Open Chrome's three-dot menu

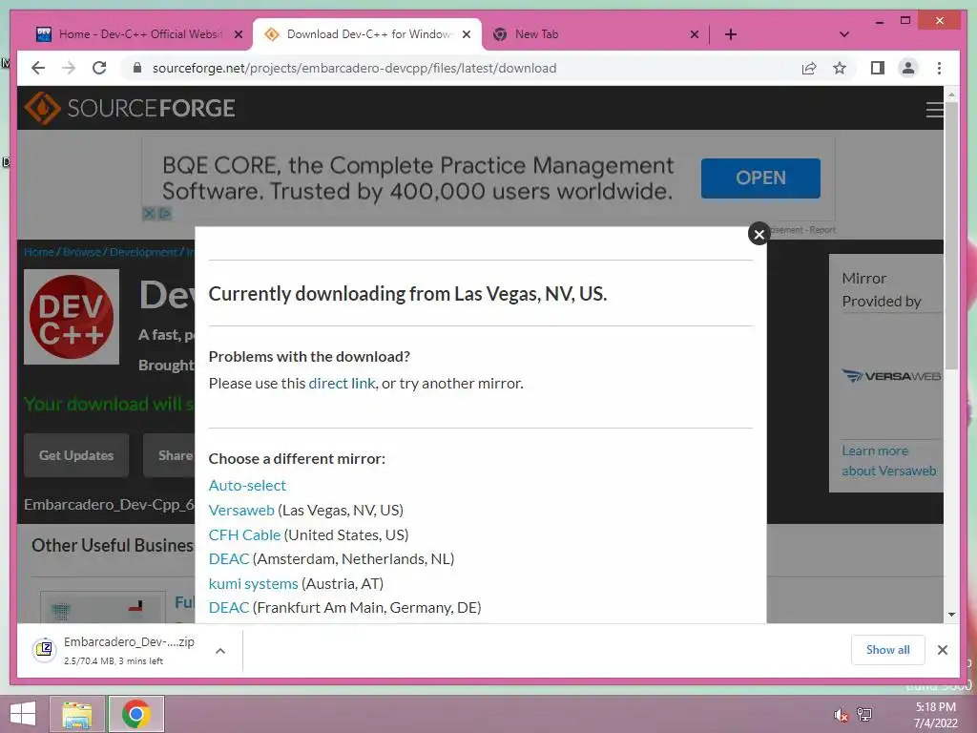pyautogui.click(x=939, y=68)
